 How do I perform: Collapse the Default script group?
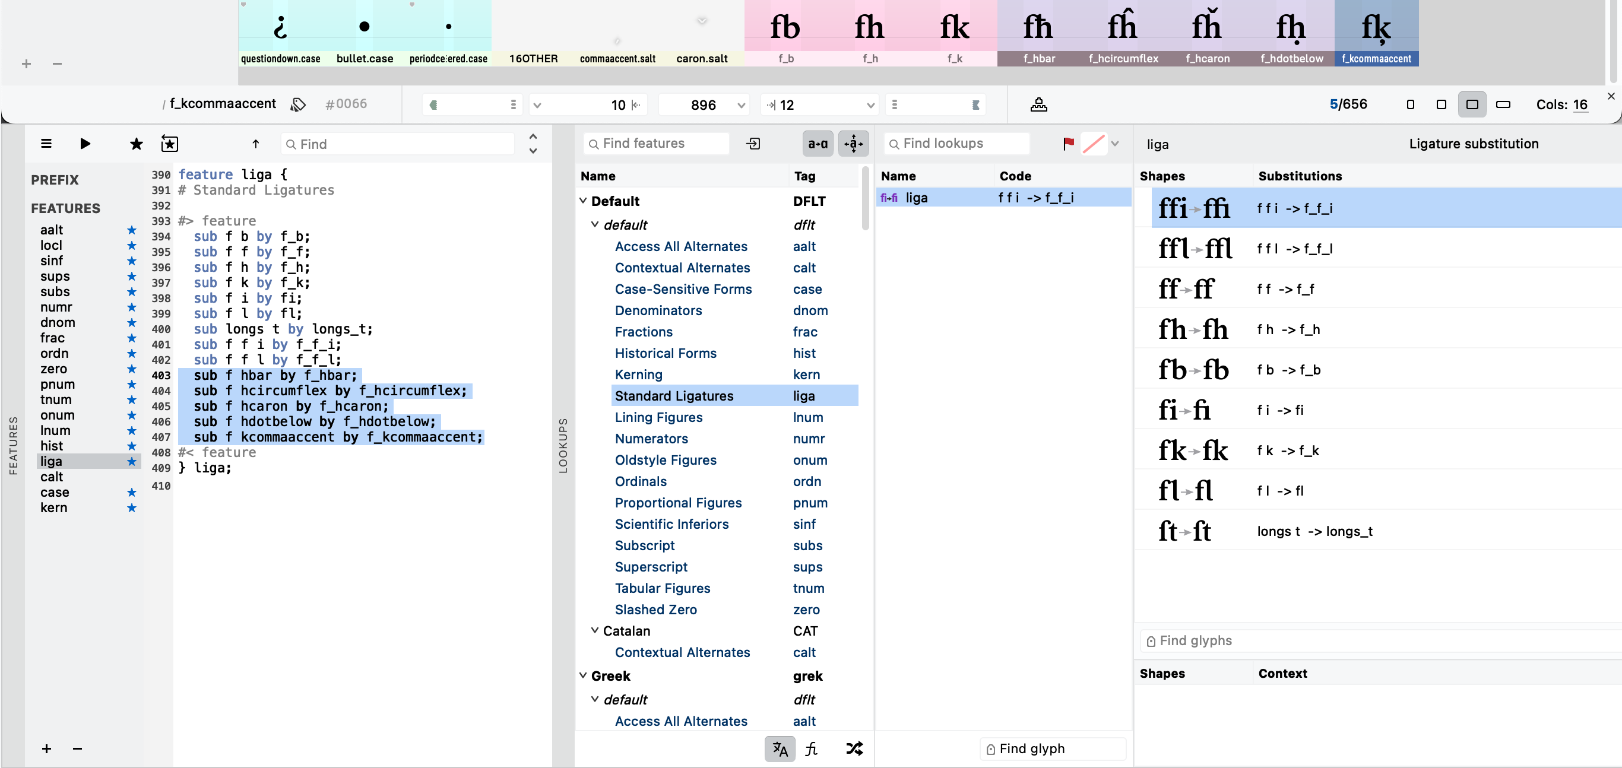click(583, 201)
